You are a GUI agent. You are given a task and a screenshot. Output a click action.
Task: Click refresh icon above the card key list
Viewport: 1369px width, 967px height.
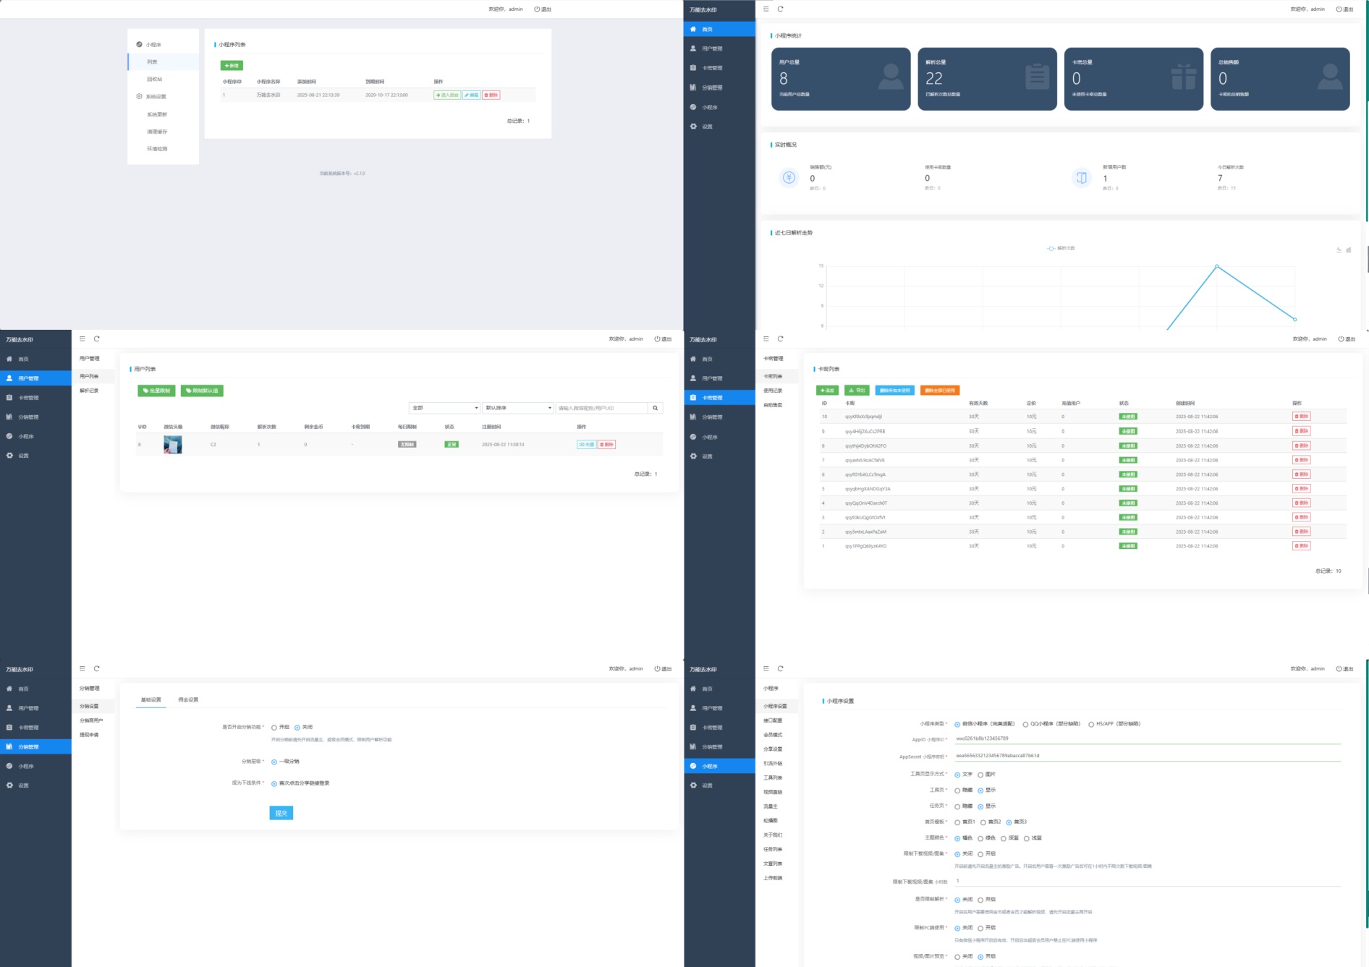(780, 338)
